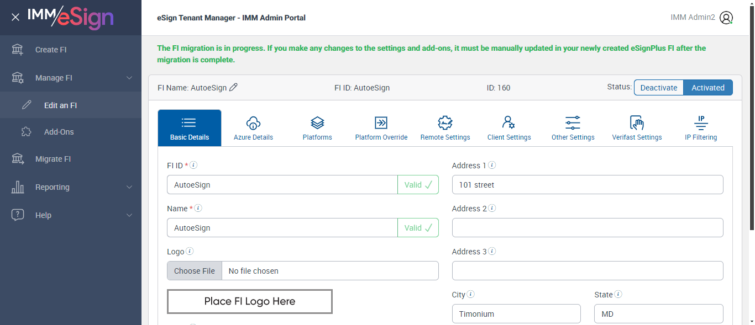755x325 pixels.
Task: Click the info icon beside the Logo label
Action: 190,251
